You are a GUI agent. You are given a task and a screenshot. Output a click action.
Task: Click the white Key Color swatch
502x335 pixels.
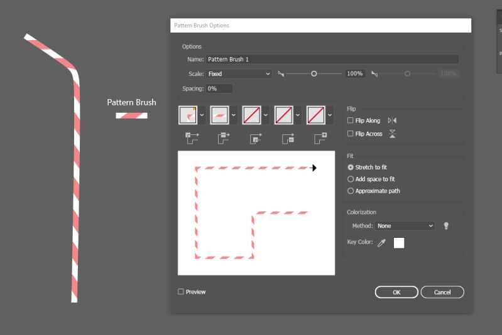point(399,243)
